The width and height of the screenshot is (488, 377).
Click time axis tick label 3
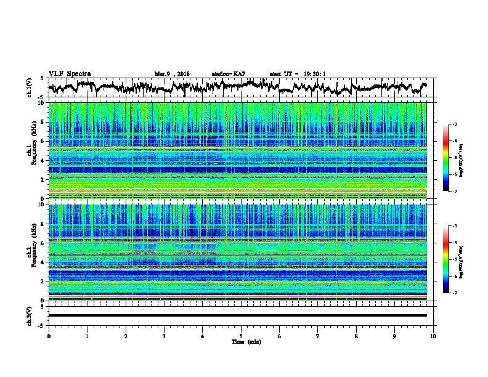click(164, 336)
